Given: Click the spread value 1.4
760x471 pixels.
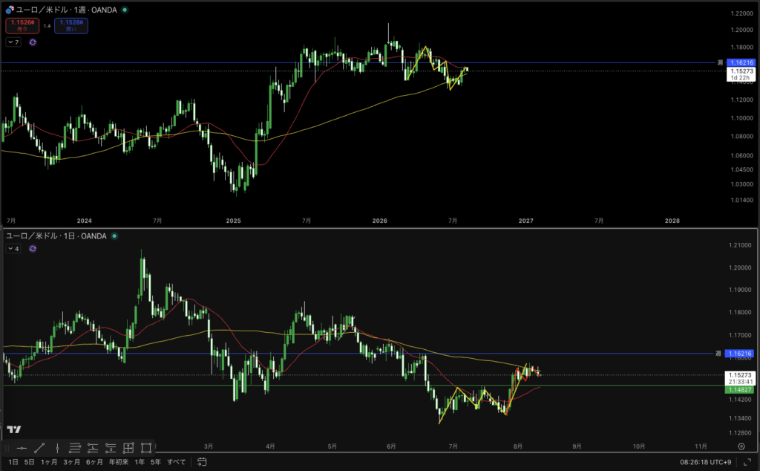Looking at the screenshot, I should pos(47,26).
